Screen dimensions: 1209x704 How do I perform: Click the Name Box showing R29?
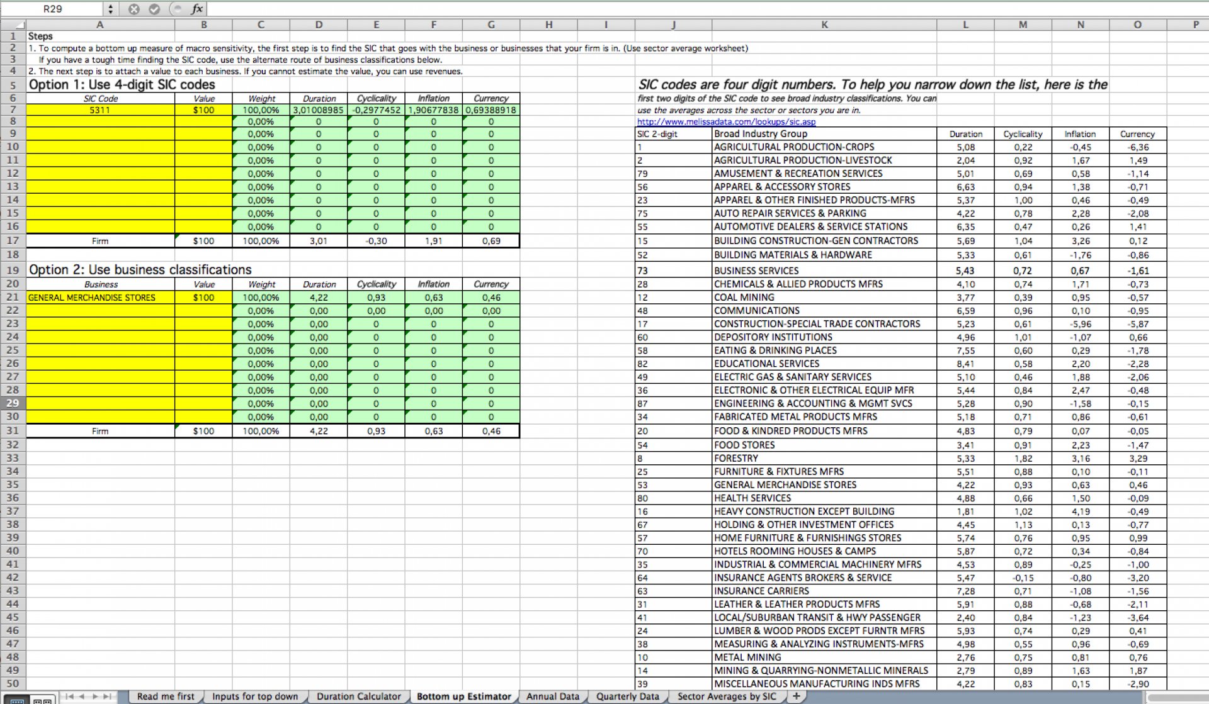click(x=52, y=9)
